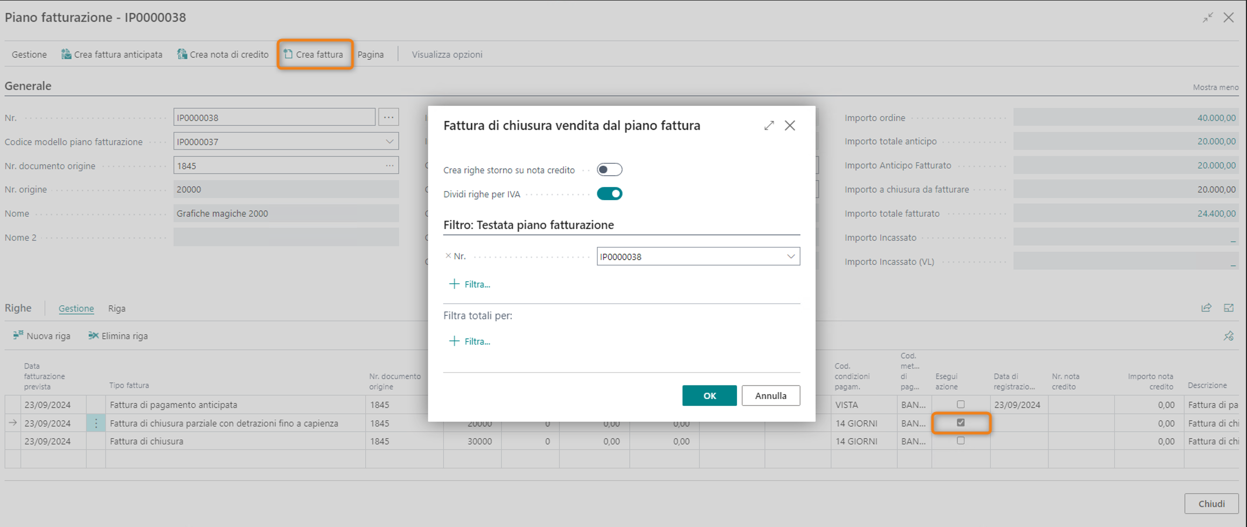Screen dimensions: 1247x527
Task: Click Nr. nota credito column header
Action: (x=1065, y=381)
